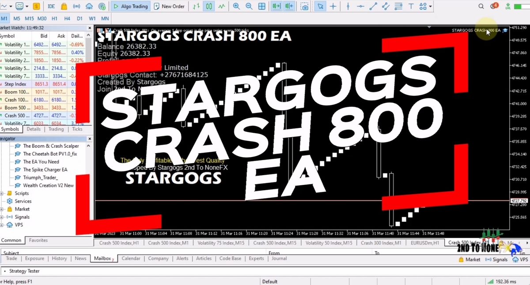
Task: Open the Volatility 75 Index,M15 chart tab
Action: 221,243
